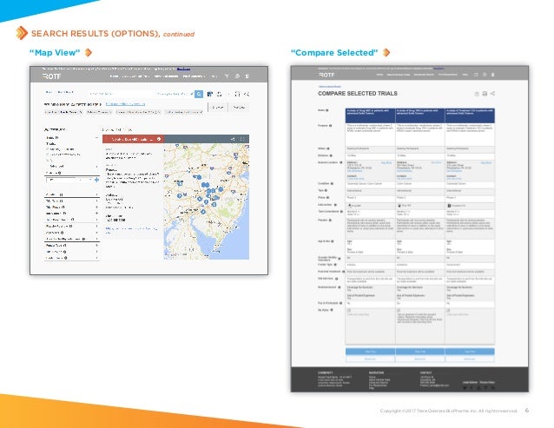Click the fullscreen icon in the map panel header
This screenshot has width=554, height=428.
point(242,139)
